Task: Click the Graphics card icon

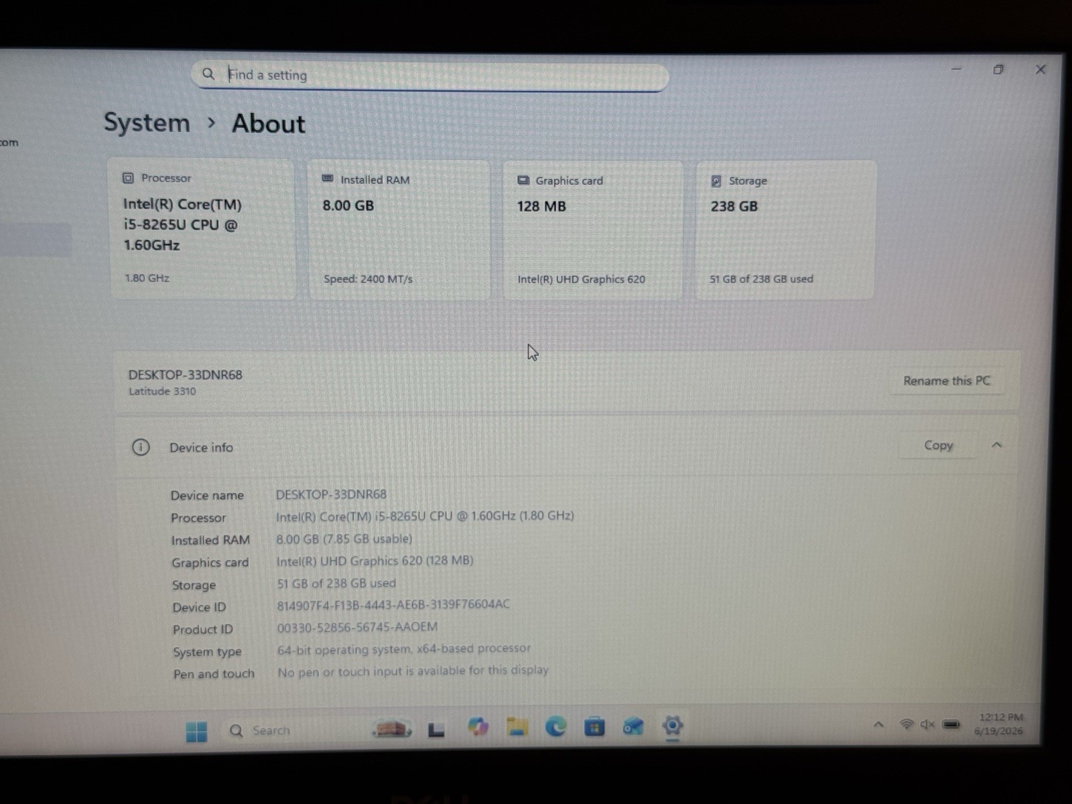Action: (523, 180)
